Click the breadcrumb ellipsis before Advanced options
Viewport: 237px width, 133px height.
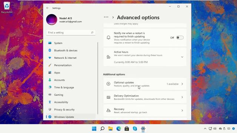106,17
